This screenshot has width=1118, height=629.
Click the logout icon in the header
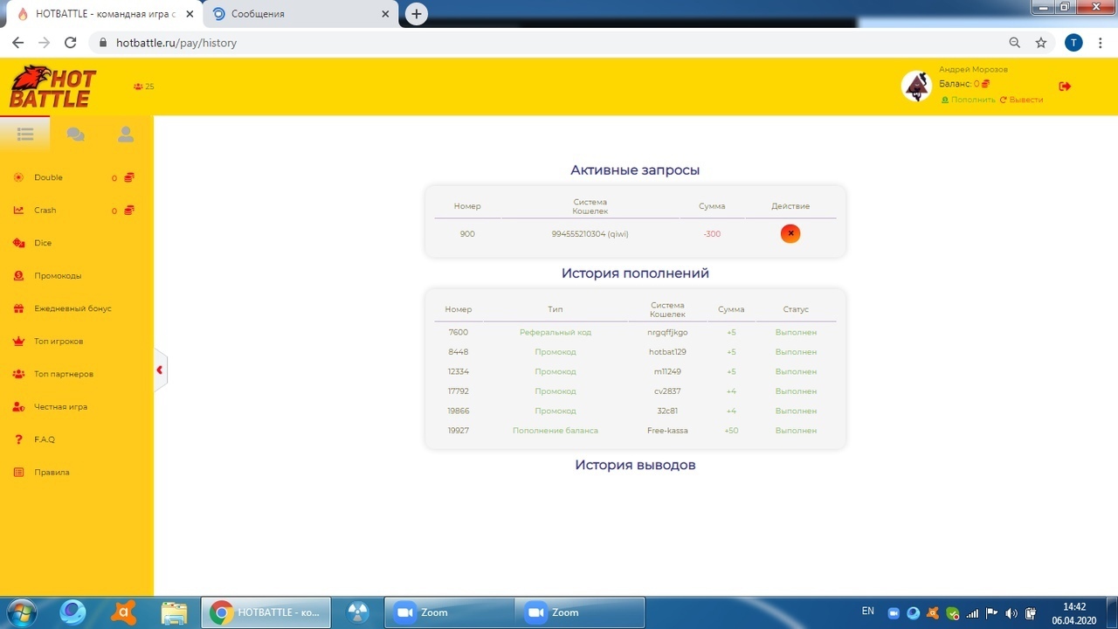tap(1065, 86)
